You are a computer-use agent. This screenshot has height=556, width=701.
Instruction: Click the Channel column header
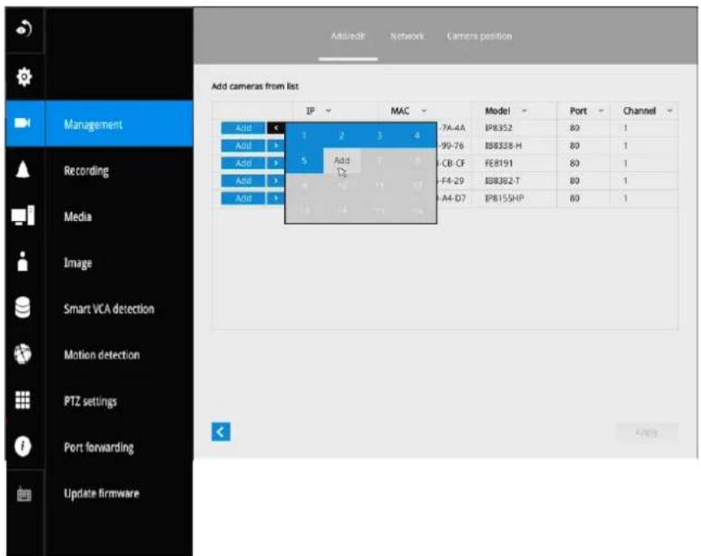click(639, 111)
